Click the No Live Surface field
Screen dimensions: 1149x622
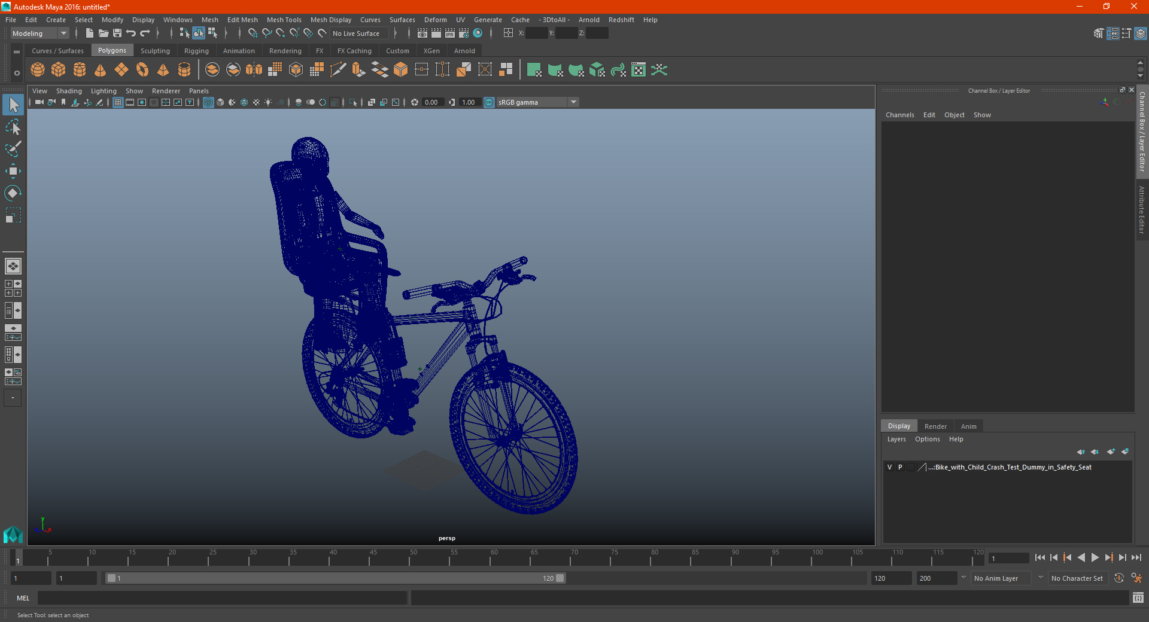click(359, 33)
